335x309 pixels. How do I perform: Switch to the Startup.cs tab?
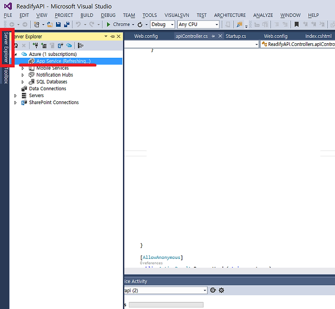point(235,36)
